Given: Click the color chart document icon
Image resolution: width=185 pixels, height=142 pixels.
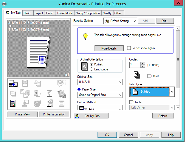Looking at the screenshot, I should (x=13, y=104).
